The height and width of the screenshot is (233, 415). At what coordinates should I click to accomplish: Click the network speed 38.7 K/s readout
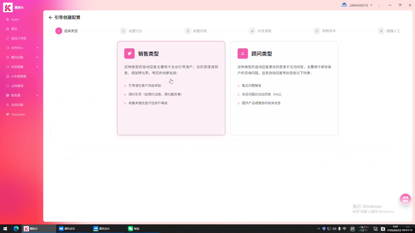point(364,227)
